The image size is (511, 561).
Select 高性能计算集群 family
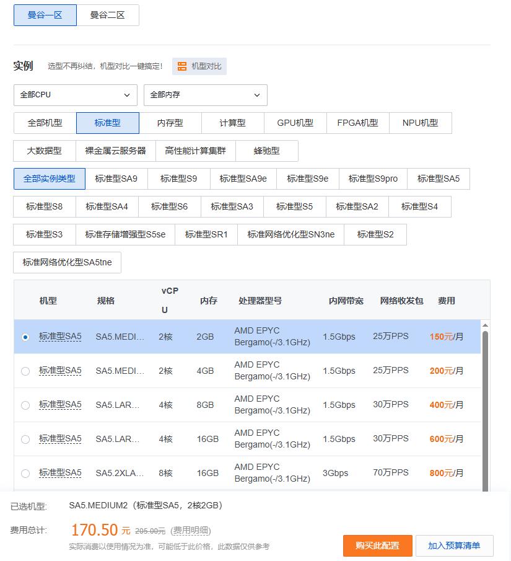pos(196,151)
